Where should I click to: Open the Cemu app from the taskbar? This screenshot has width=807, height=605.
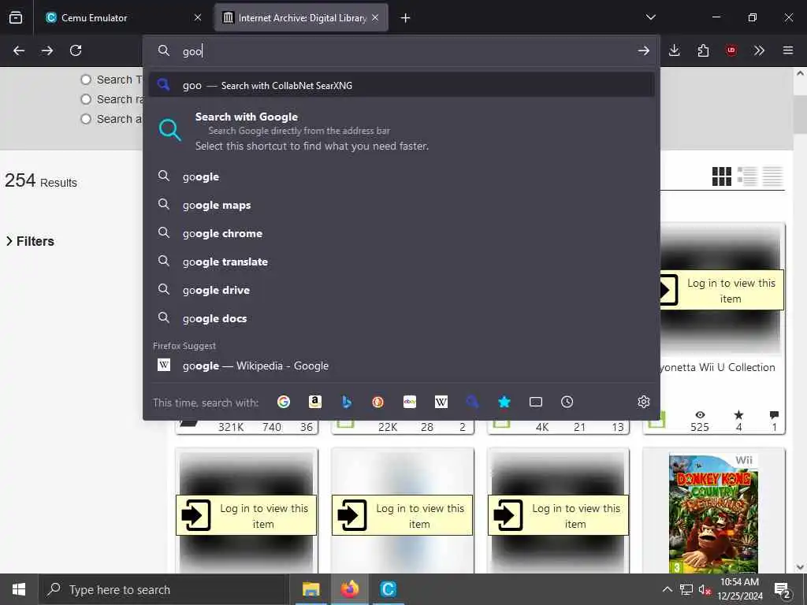coord(388,589)
